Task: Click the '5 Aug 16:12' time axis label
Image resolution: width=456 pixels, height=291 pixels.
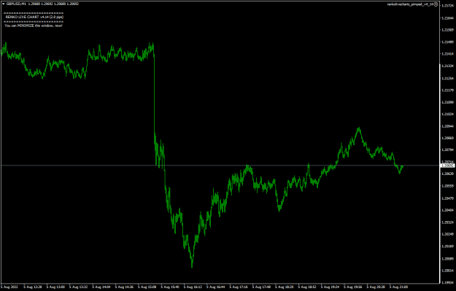Action: 193,287
